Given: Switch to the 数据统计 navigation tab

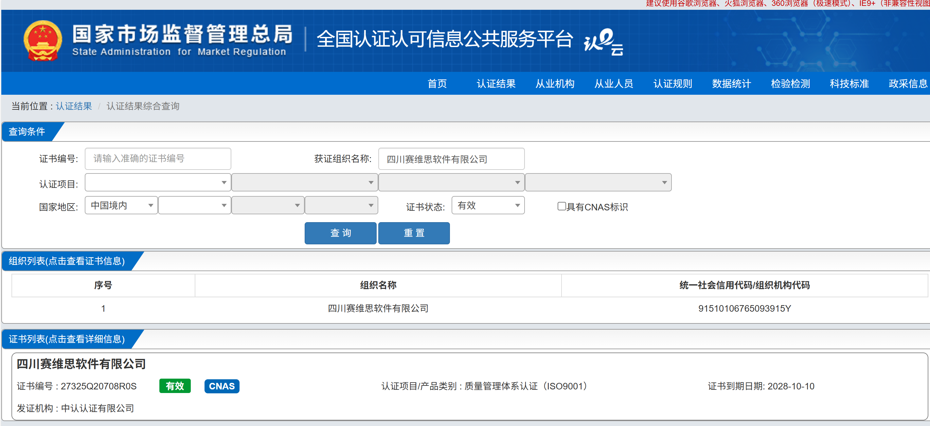Looking at the screenshot, I should [x=731, y=83].
